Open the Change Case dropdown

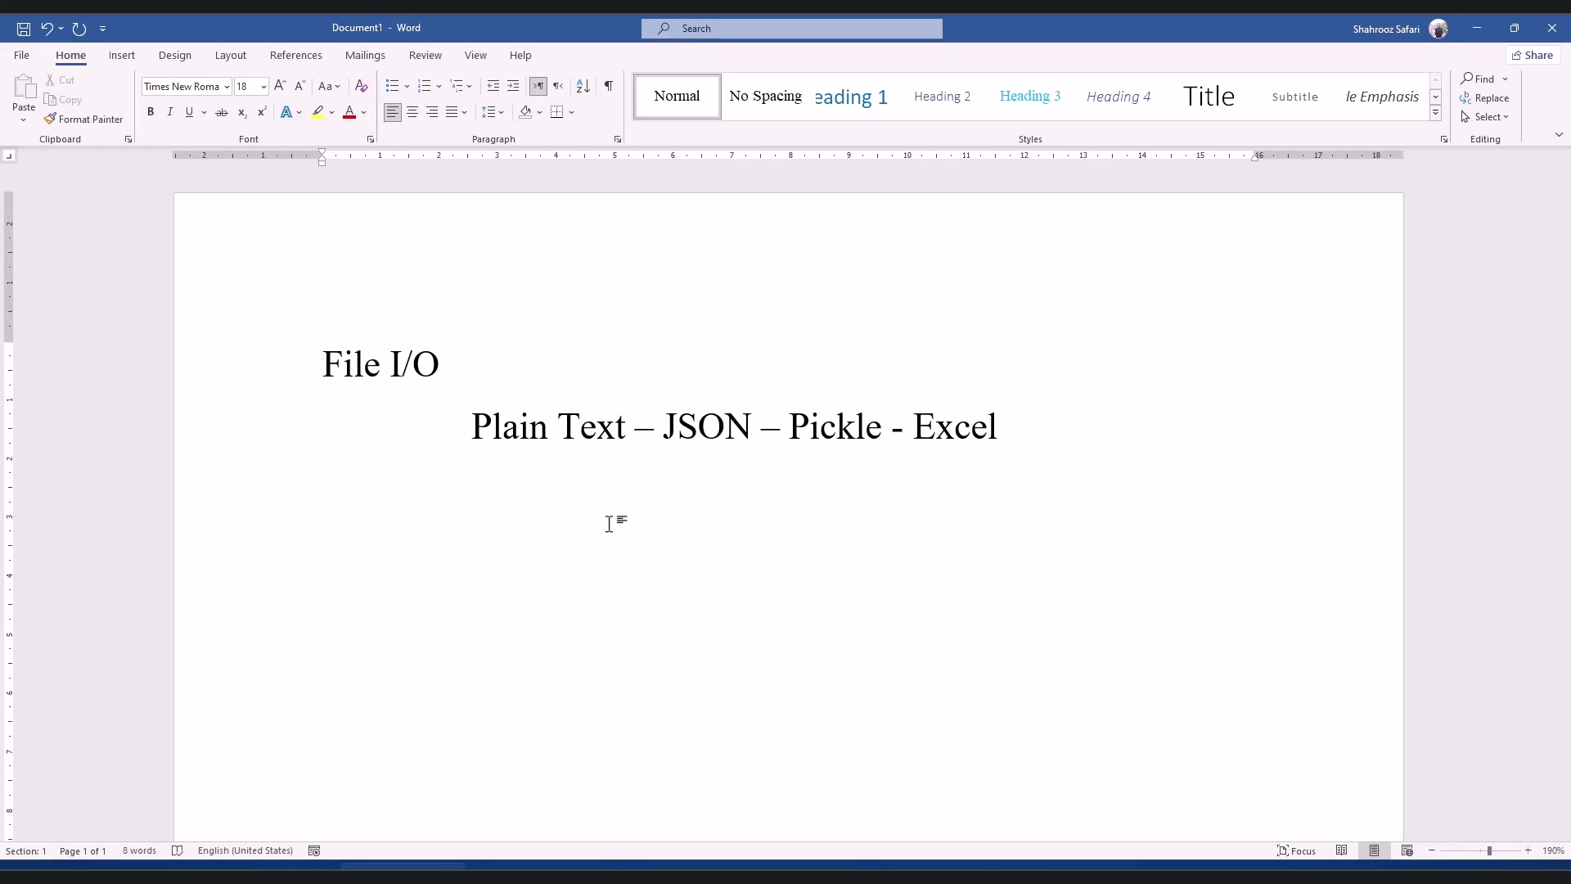click(329, 86)
